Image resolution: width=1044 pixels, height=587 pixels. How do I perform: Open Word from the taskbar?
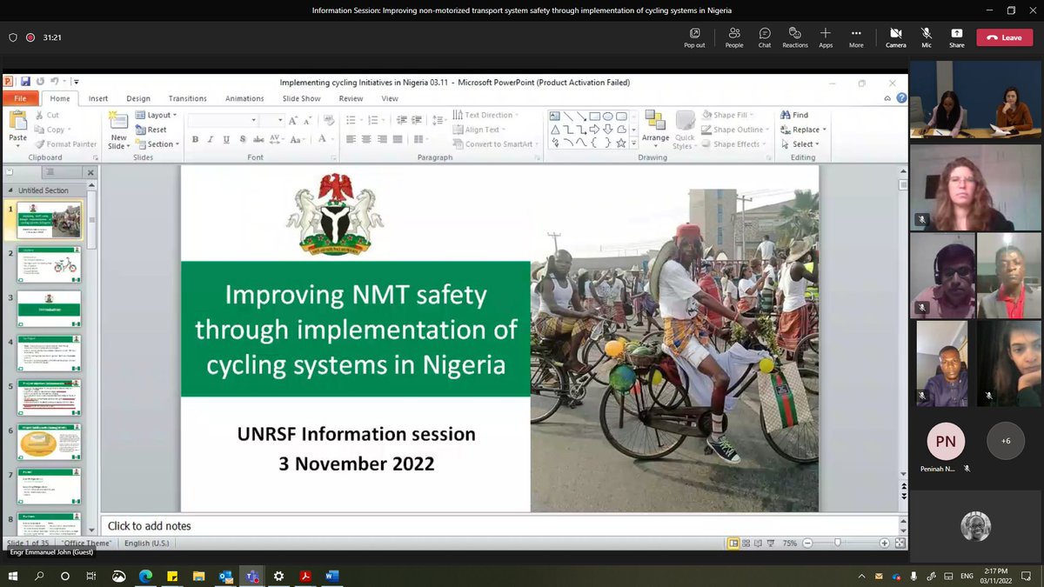[x=332, y=576]
